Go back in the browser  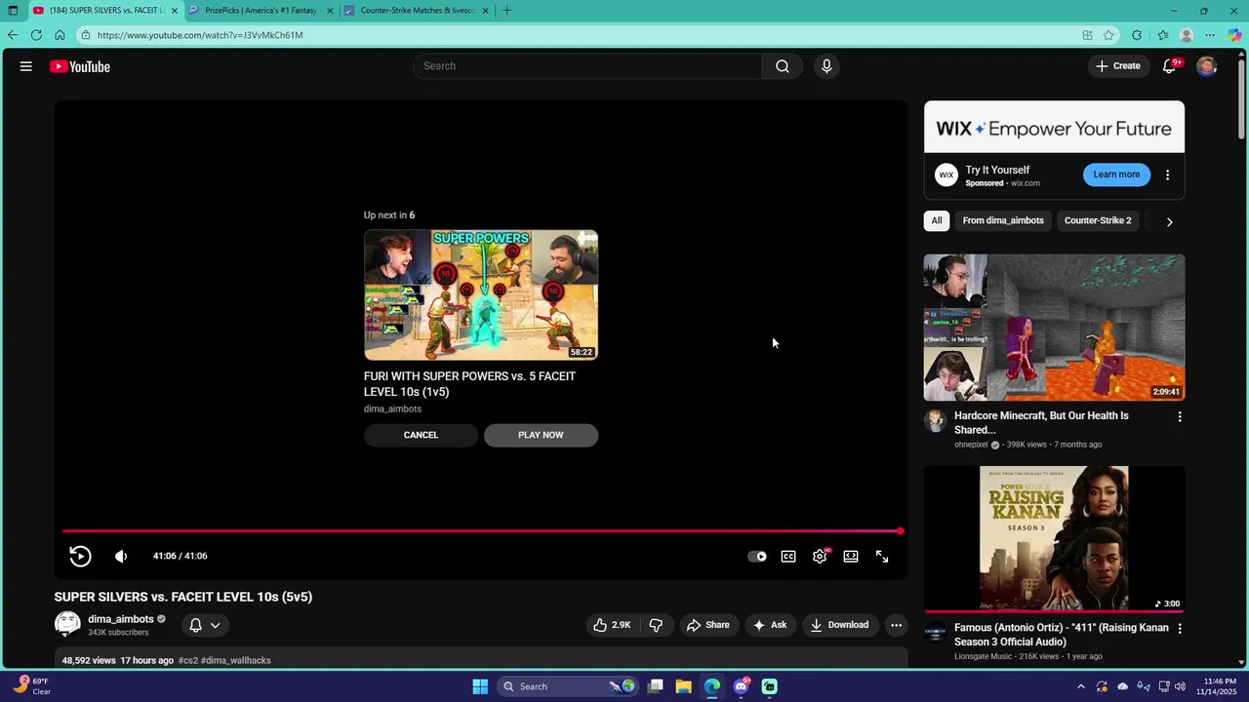tap(13, 35)
